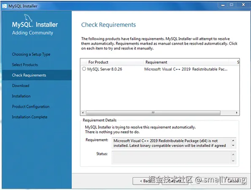The image size is (251, 190).
Task: Click the MySQL dolphin logo
Action: tap(28, 18)
